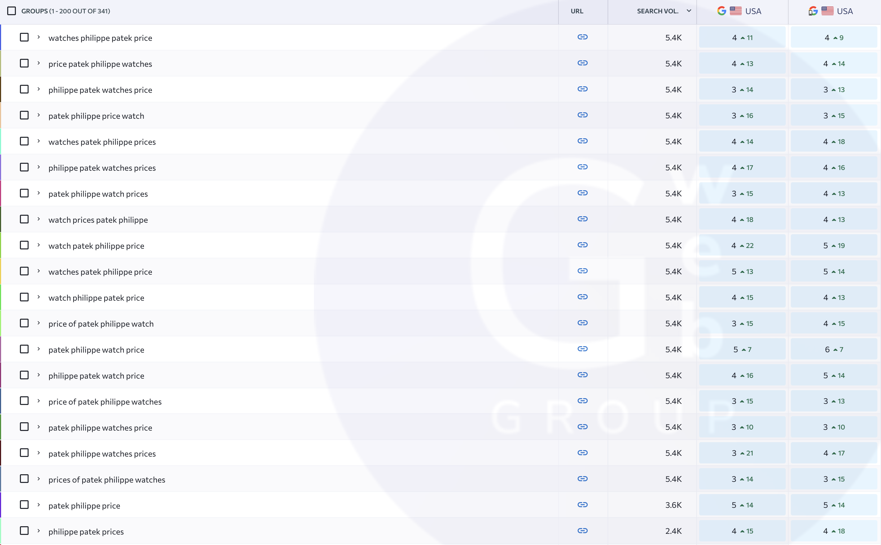
Task: Click the URL column header
Action: (x=577, y=11)
